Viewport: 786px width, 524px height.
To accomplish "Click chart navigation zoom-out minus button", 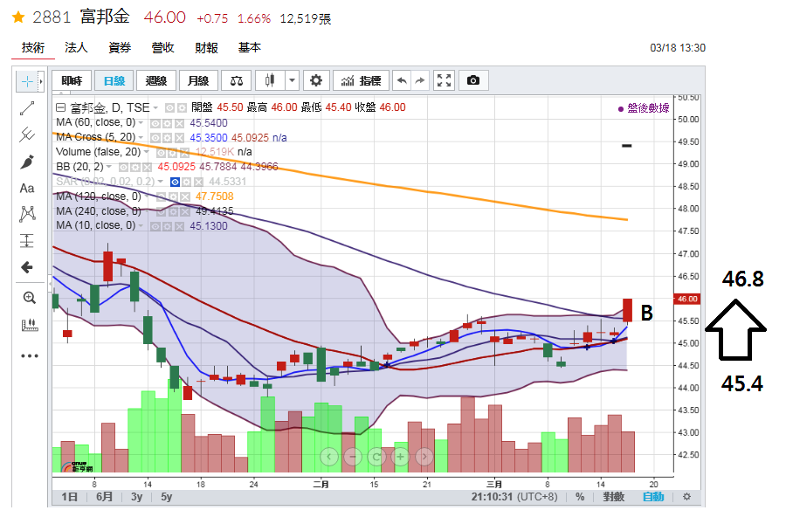I will point(353,457).
